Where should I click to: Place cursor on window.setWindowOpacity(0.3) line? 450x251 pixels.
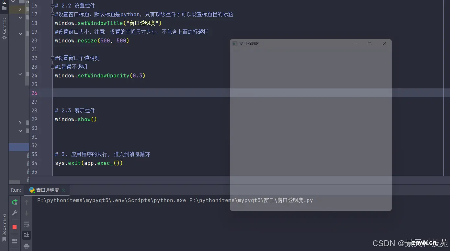100,75
